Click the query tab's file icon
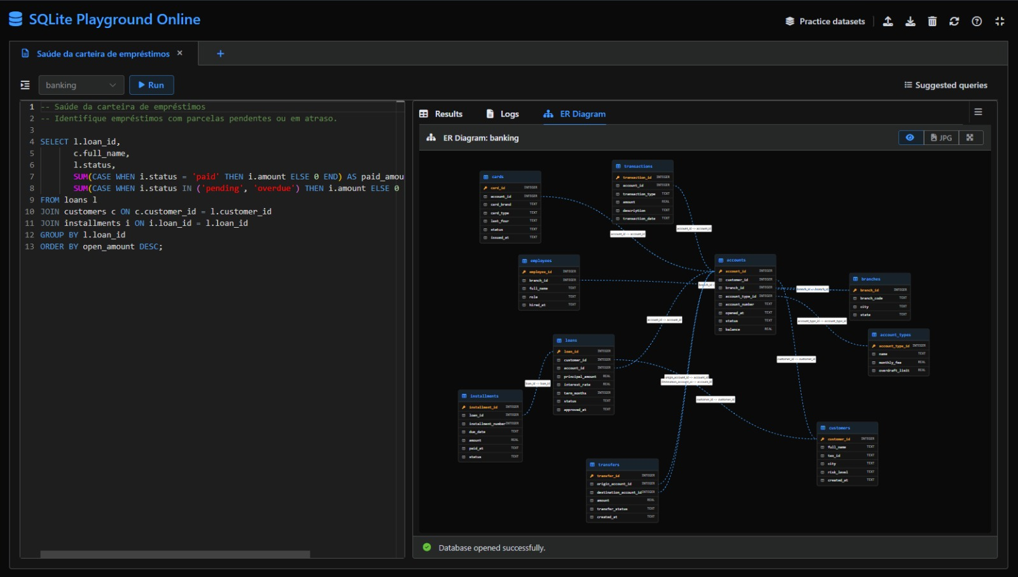This screenshot has height=577, width=1018. point(25,53)
